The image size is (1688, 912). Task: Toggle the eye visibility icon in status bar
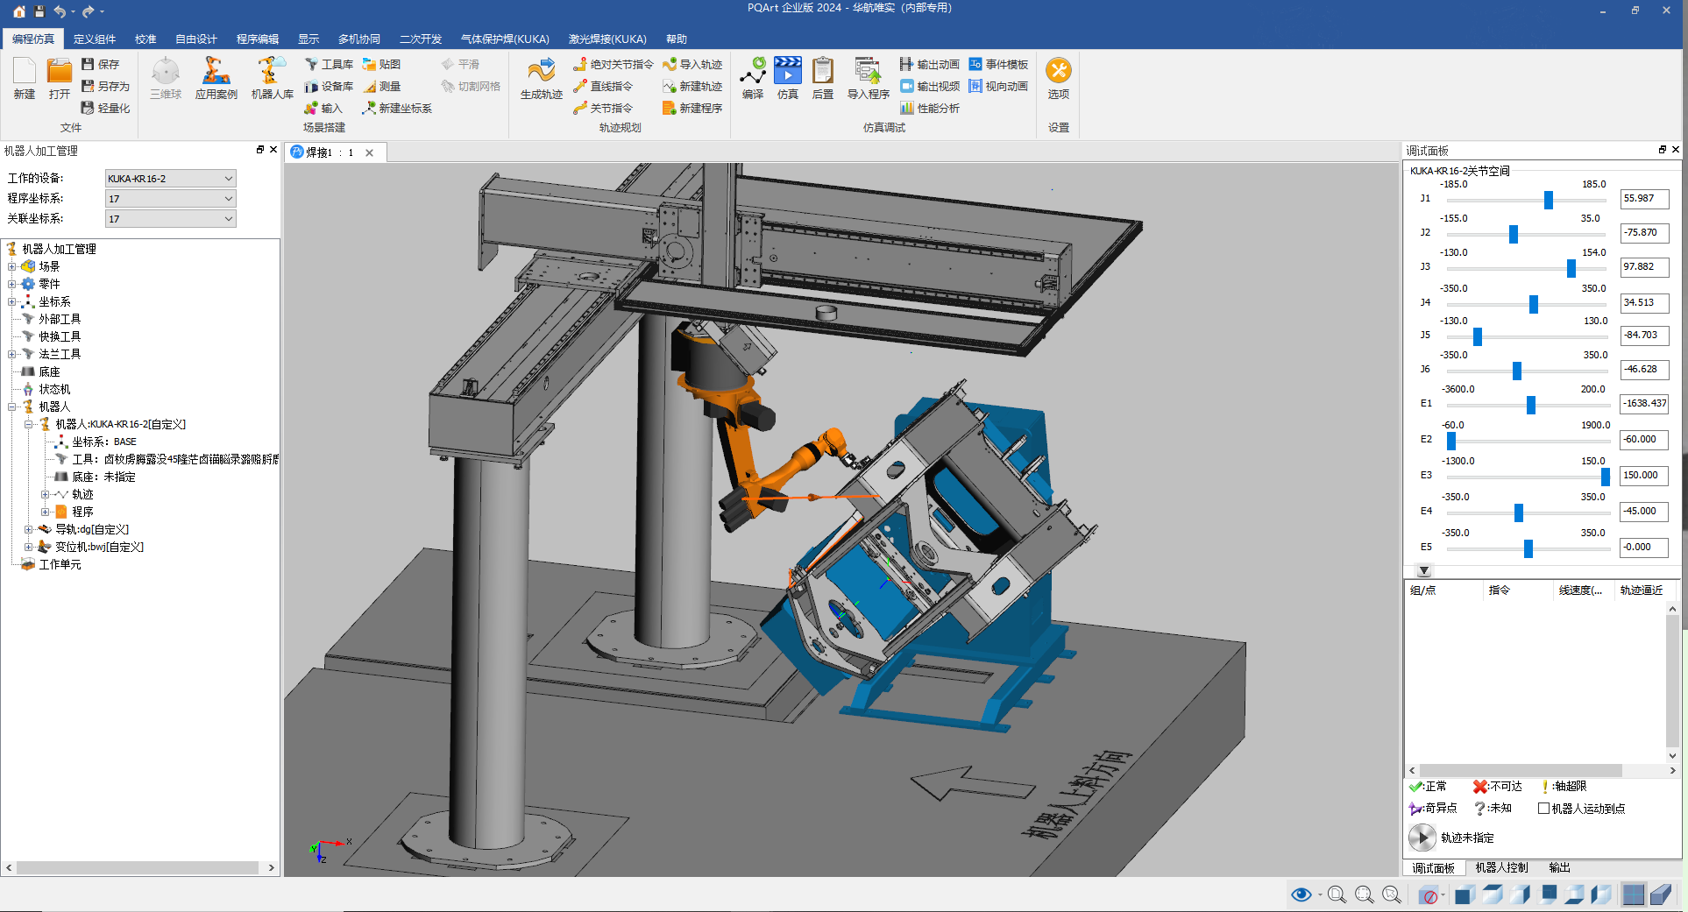[1301, 894]
